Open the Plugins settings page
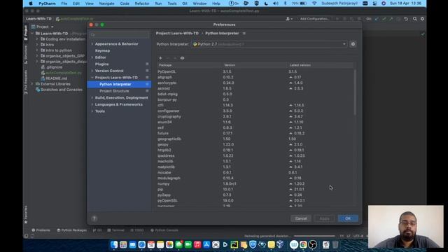Viewport: 448px width, 252px height. click(101, 64)
